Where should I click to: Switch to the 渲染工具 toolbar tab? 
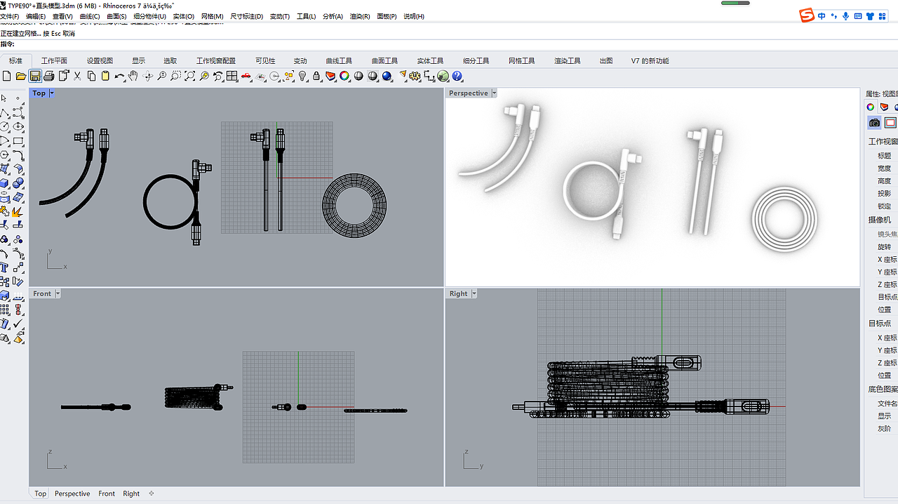(x=567, y=61)
